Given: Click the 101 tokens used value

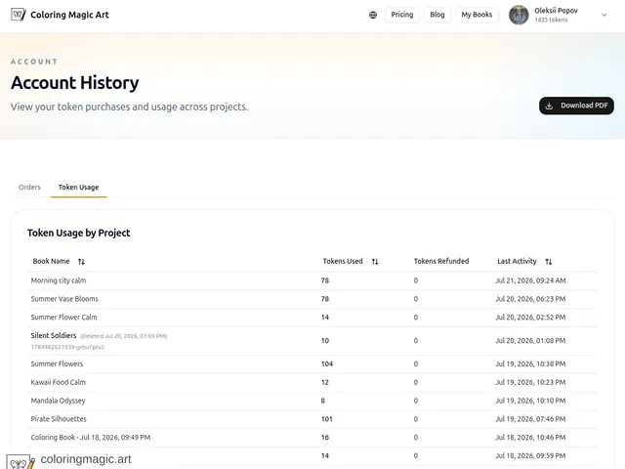Looking at the screenshot, I should point(327,419).
